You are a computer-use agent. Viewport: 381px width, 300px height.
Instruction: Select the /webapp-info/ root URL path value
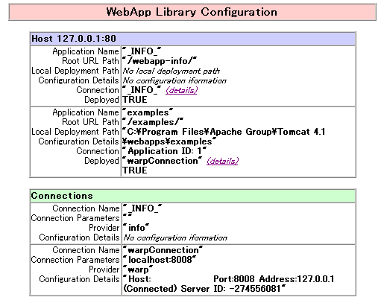tap(160, 61)
